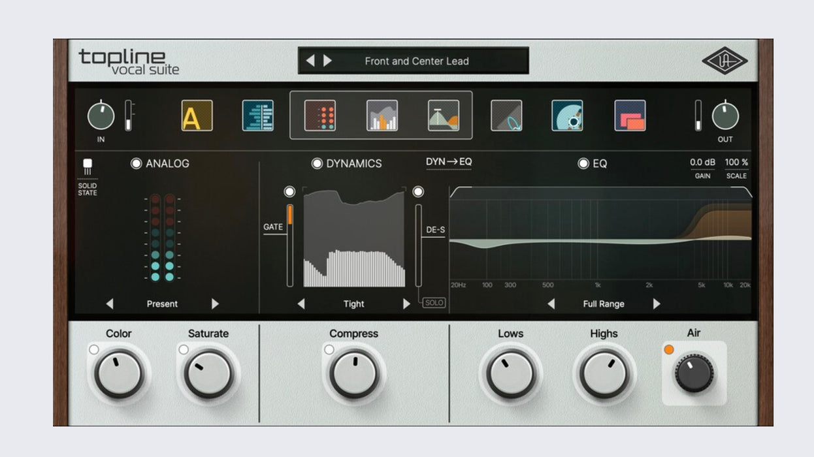Select next dynamics mode after Tight
This screenshot has height=457, width=814.
406,304
